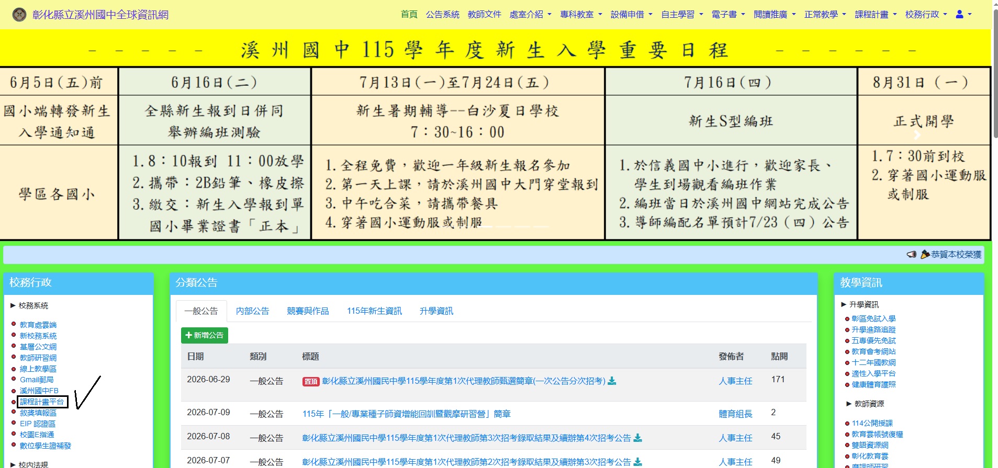Open EIP 認證區 link
This screenshot has height=468, width=998.
click(x=38, y=424)
